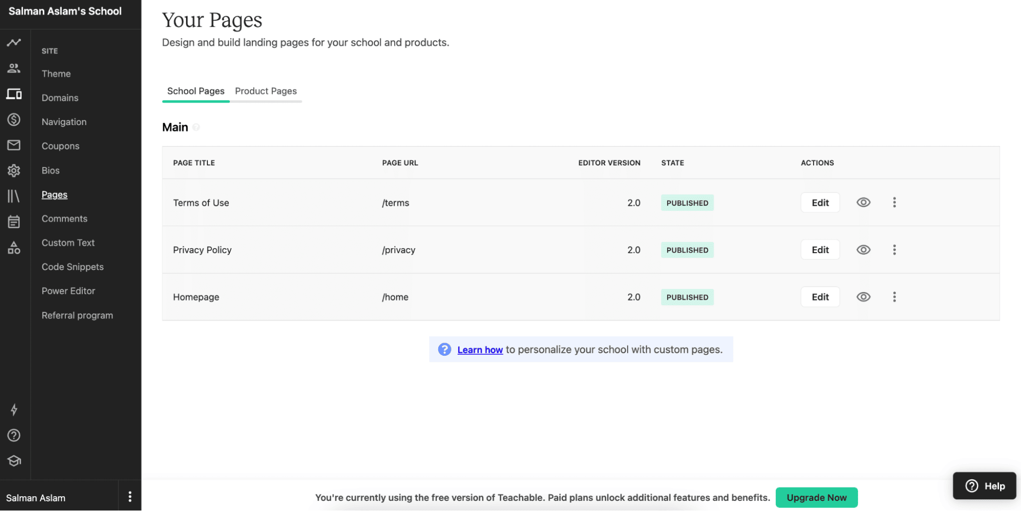Edit the Homepage page
Image resolution: width=1021 pixels, height=511 pixels.
(x=820, y=297)
